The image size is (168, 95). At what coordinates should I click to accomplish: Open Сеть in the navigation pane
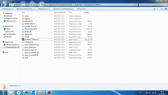click(x=7, y=52)
